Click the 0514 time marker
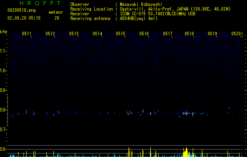This screenshot has height=157, width=247. pyautogui.click(x=97, y=34)
